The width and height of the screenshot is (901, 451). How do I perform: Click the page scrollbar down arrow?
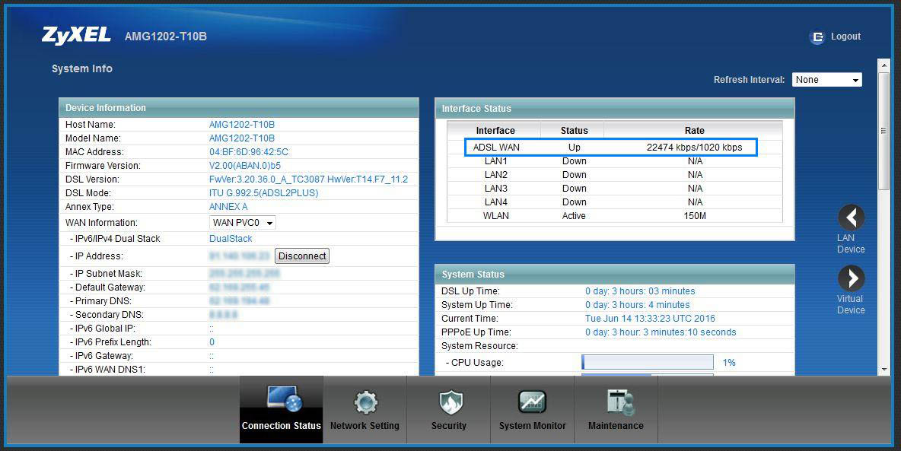885,370
